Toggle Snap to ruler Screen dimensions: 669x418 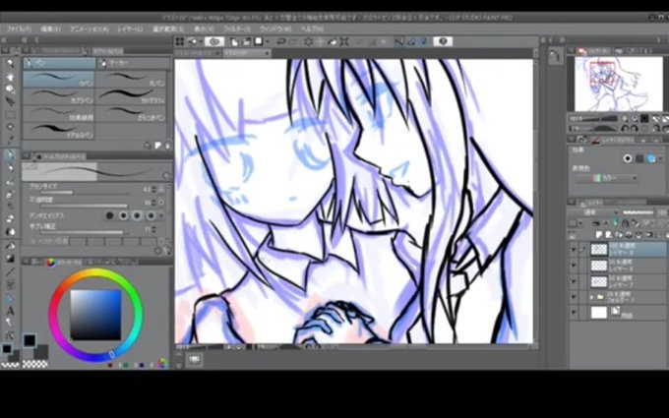[x=398, y=41]
